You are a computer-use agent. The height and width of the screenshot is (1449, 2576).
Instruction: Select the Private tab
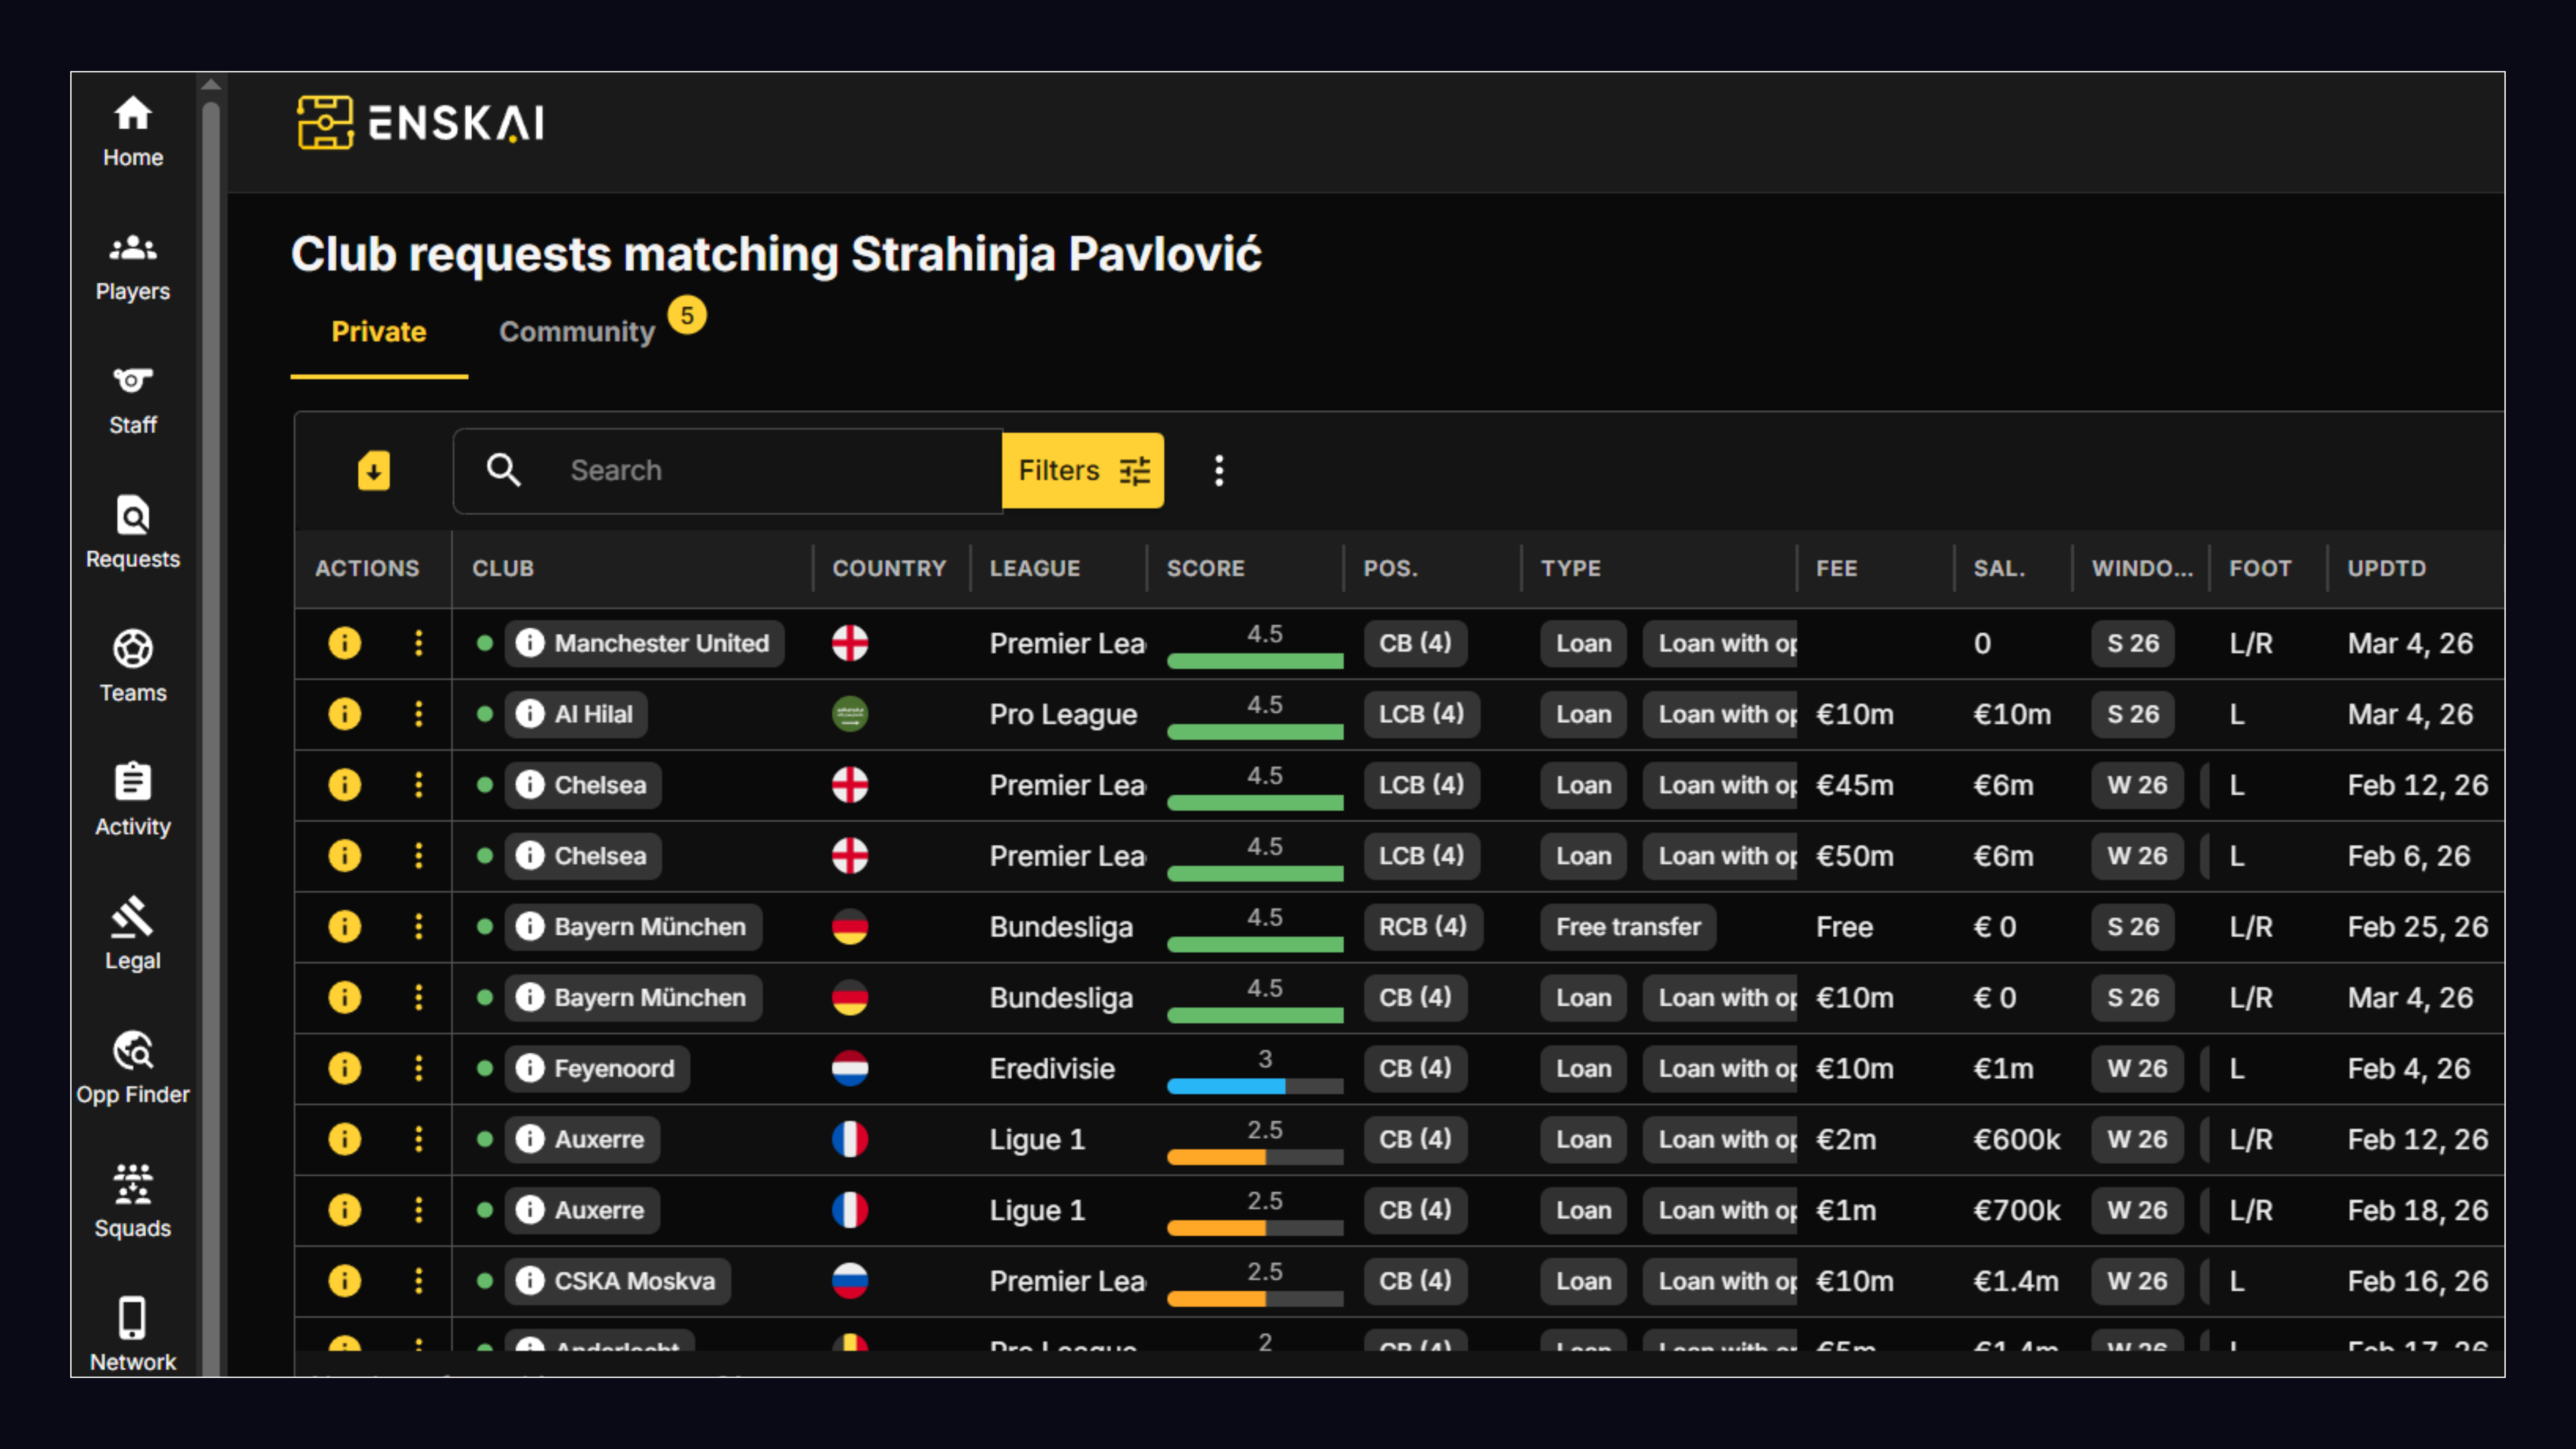coord(378,332)
